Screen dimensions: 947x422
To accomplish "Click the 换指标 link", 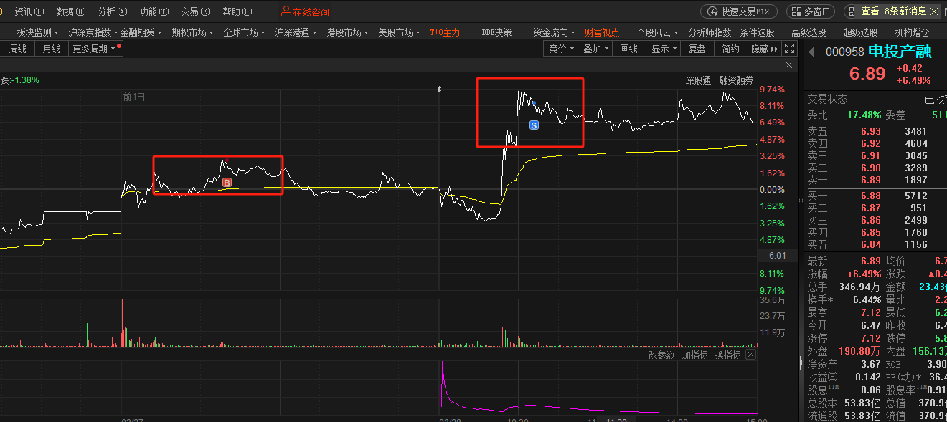I will 727,355.
